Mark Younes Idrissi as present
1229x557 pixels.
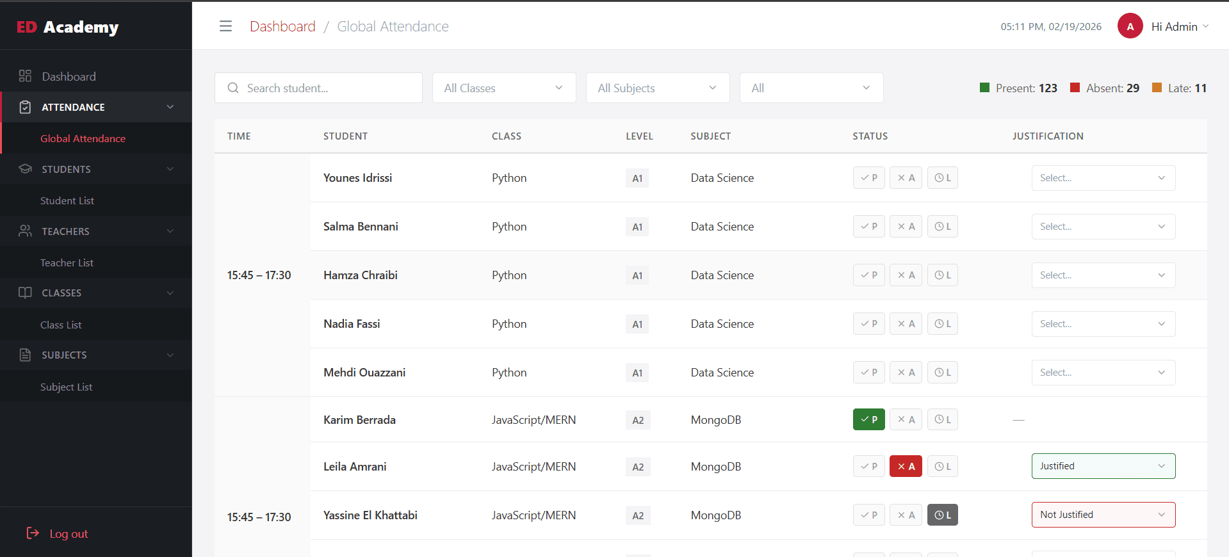coord(869,178)
